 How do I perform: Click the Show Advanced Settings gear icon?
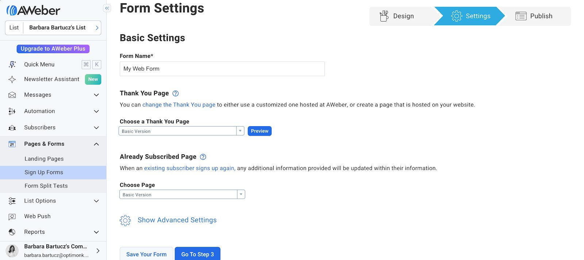[125, 220]
